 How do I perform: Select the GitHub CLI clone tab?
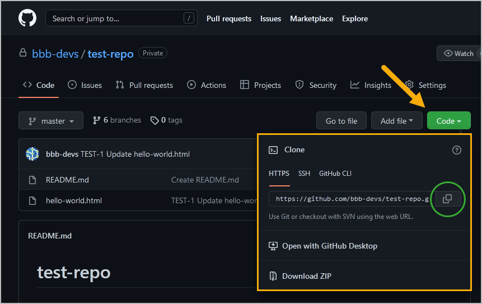(x=335, y=174)
